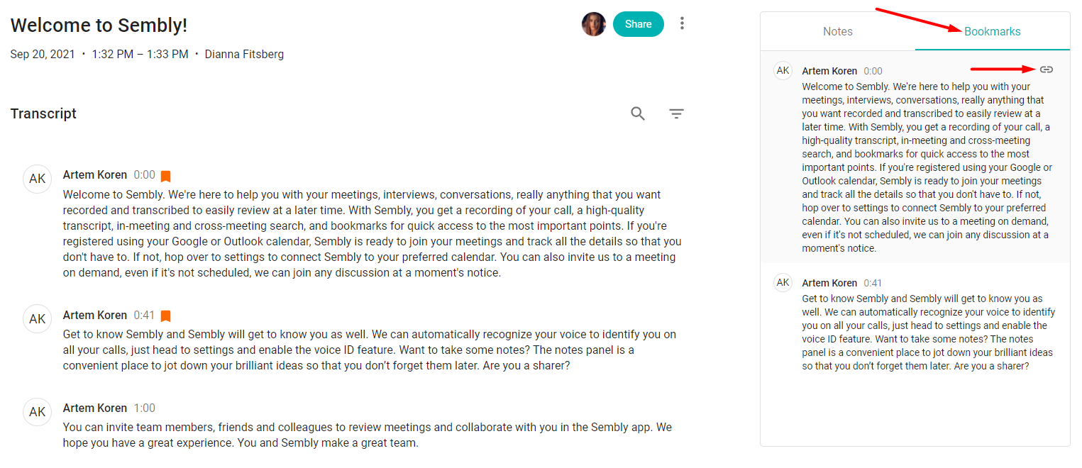Click the Share button

[x=638, y=24]
